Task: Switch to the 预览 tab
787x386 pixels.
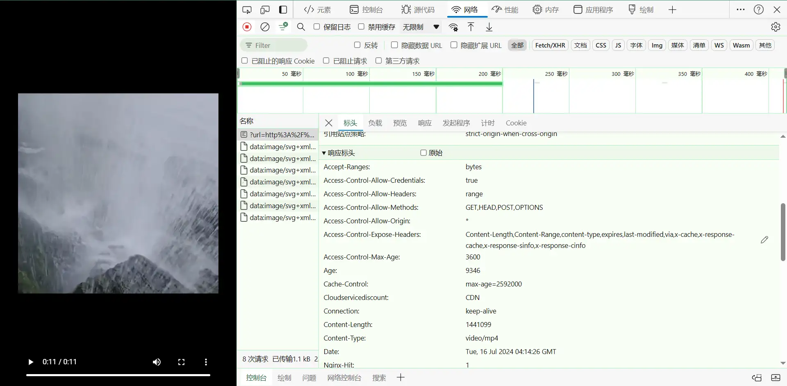Action: coord(400,123)
